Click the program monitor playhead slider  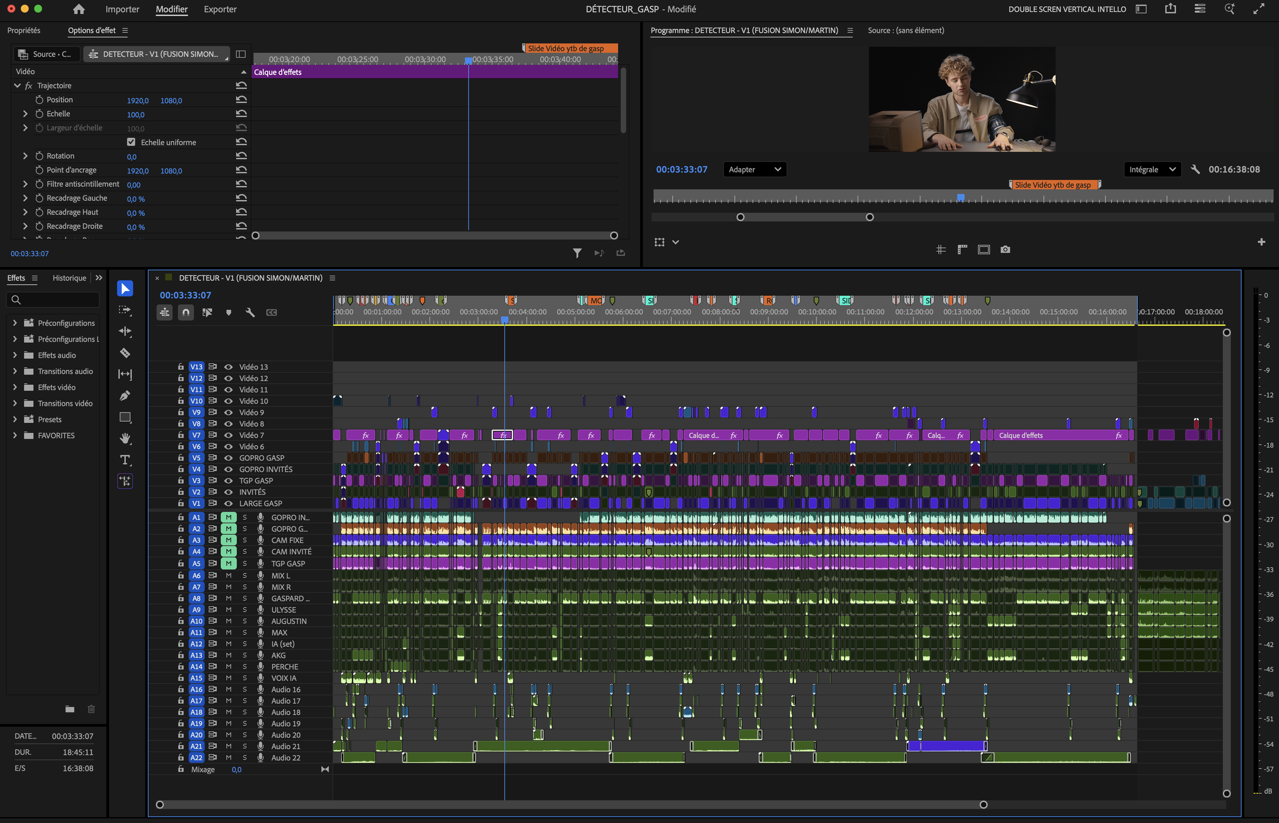tap(961, 198)
